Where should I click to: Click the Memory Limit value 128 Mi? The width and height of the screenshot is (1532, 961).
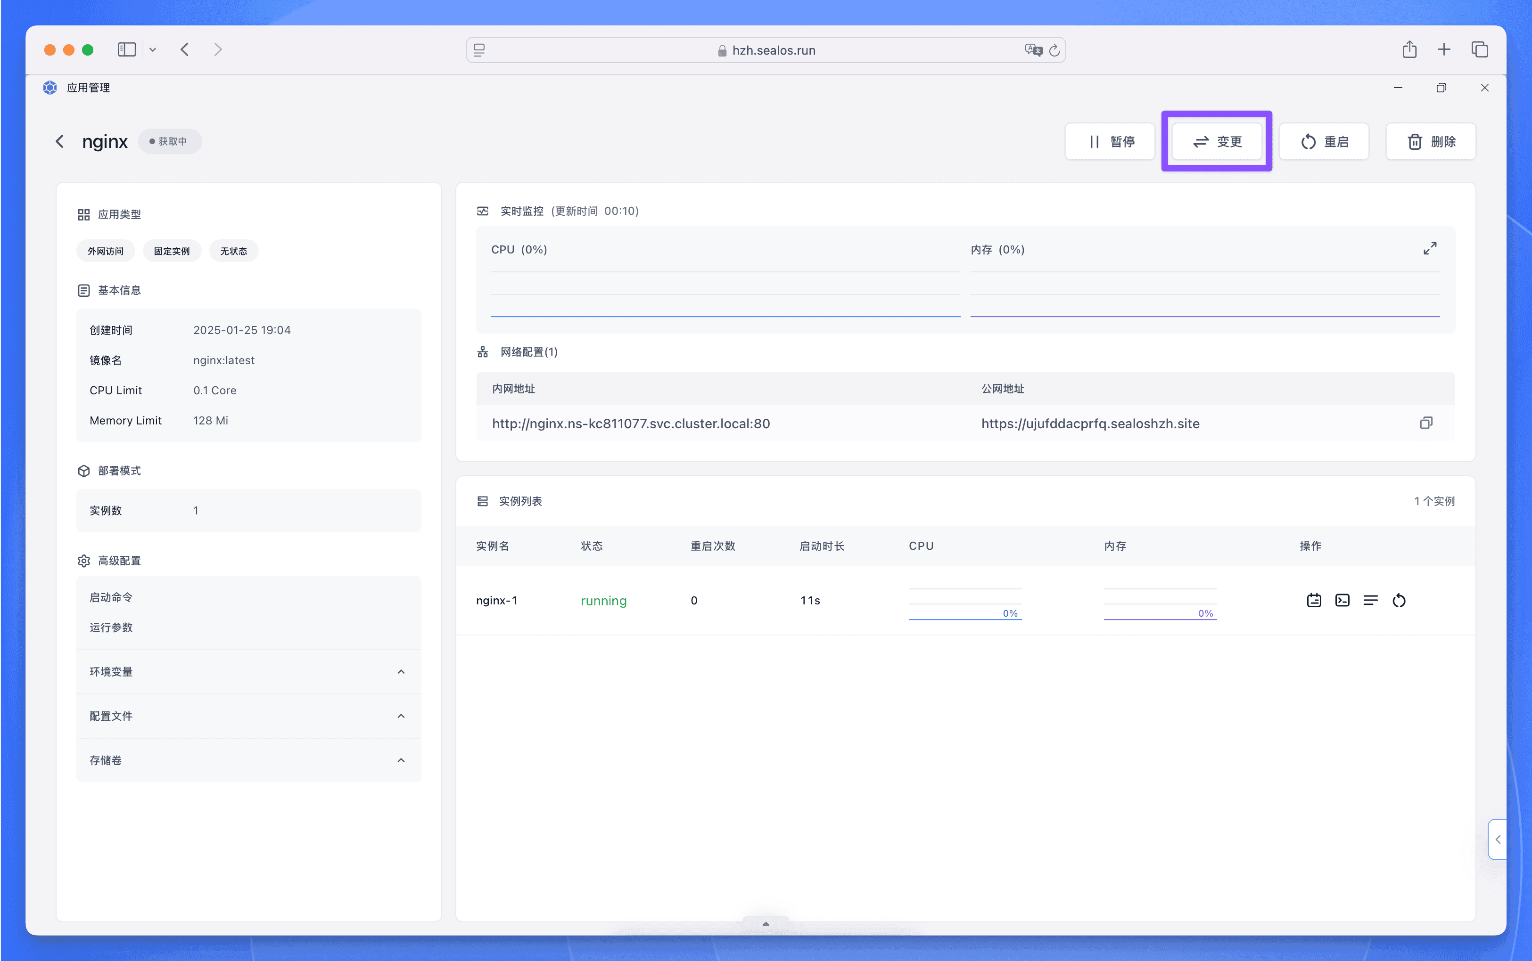(x=211, y=421)
